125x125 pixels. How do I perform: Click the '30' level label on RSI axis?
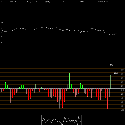pyautogui.click(x=2, y=37)
